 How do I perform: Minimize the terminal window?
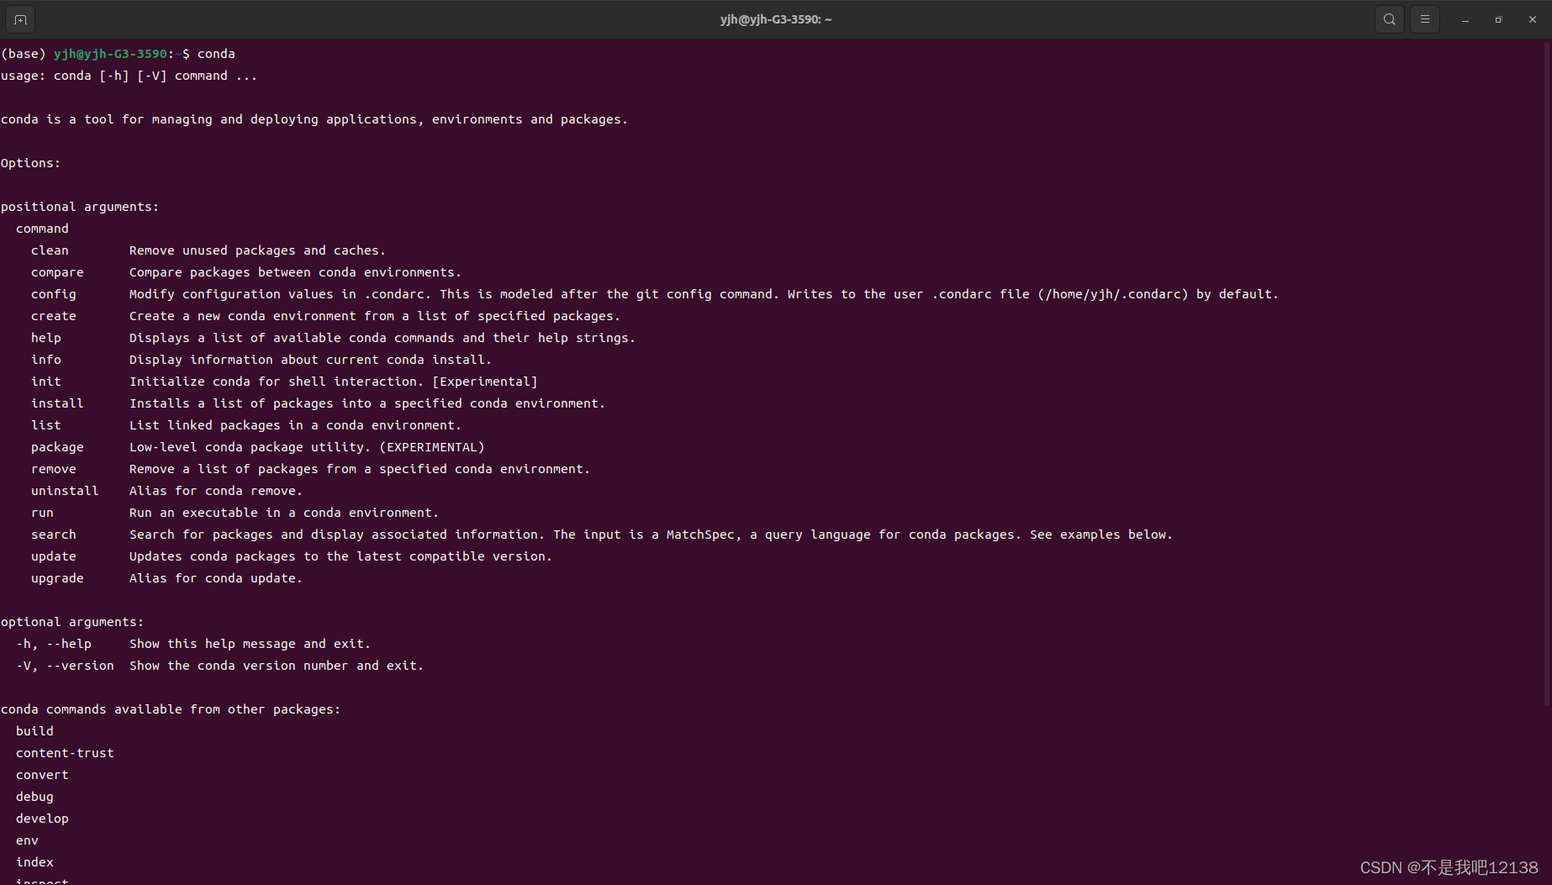(x=1465, y=19)
